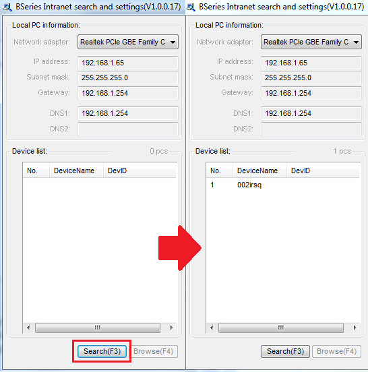The image size is (368, 372).
Task: Click Search(F3) button in right window
Action: tap(285, 351)
